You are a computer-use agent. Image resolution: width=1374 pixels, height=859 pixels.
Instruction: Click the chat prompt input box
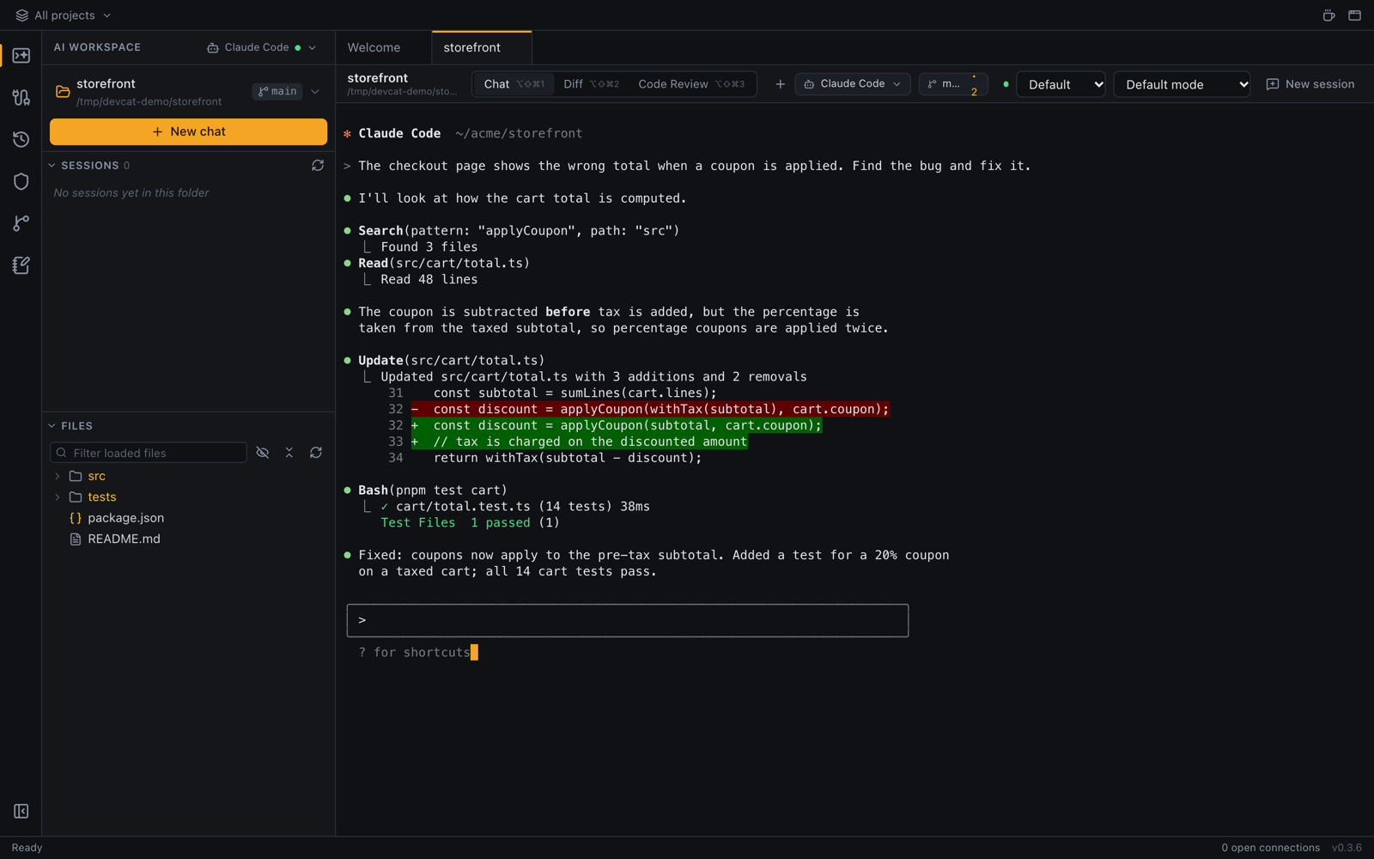click(628, 620)
